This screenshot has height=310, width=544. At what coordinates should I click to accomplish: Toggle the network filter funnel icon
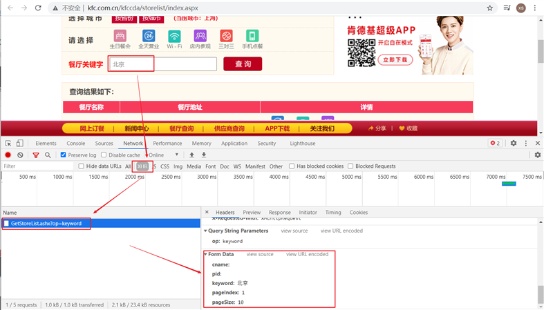36,155
